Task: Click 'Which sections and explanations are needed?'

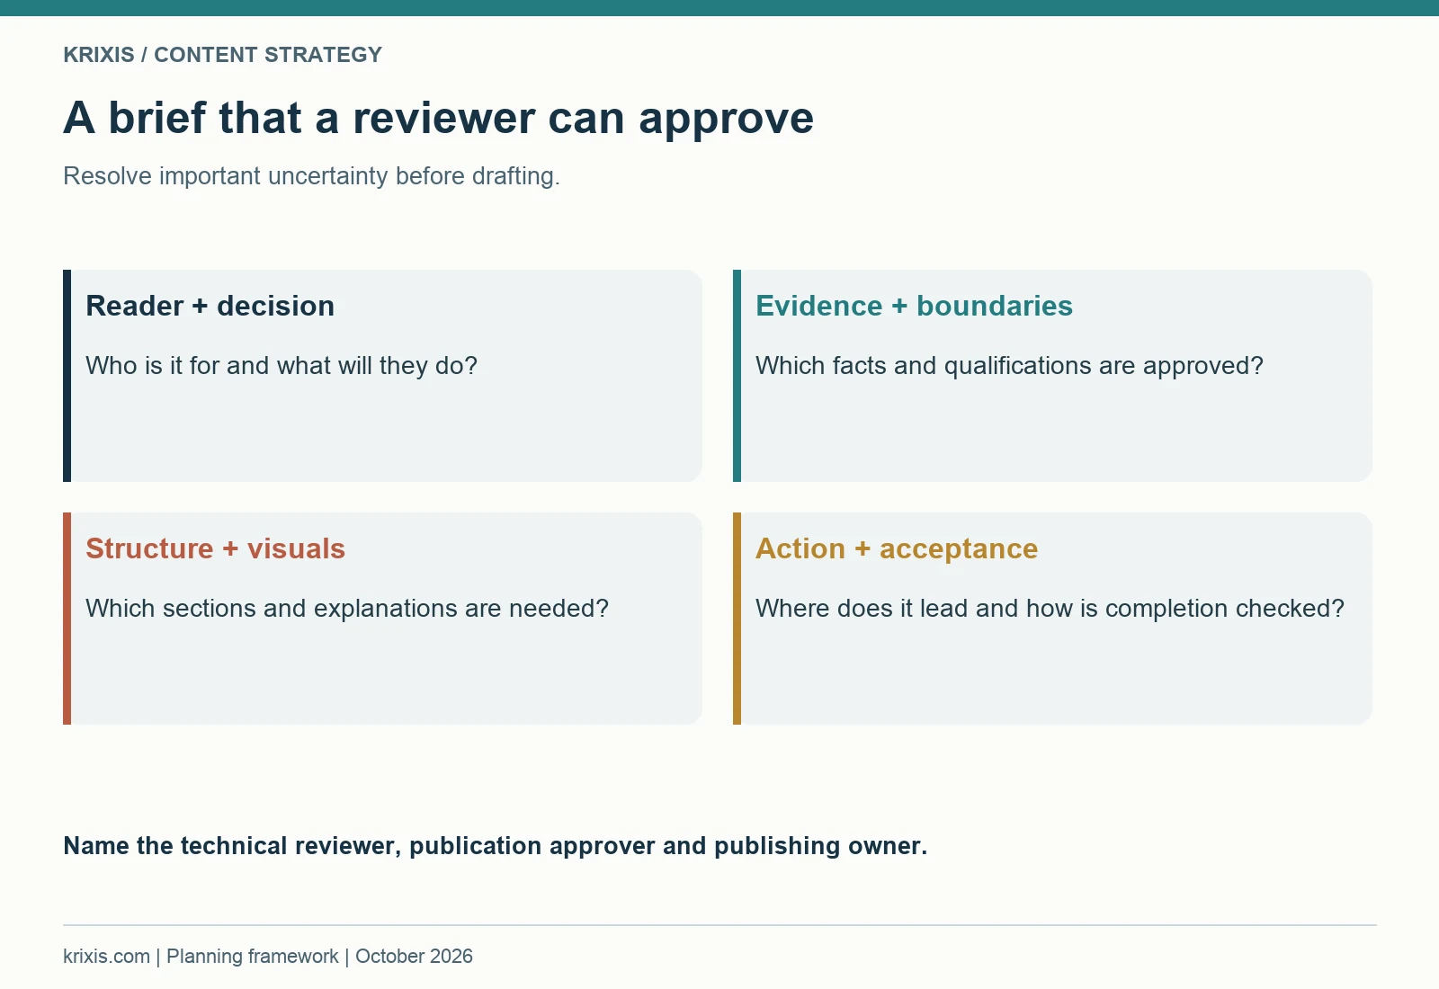Action: pyautogui.click(x=347, y=609)
